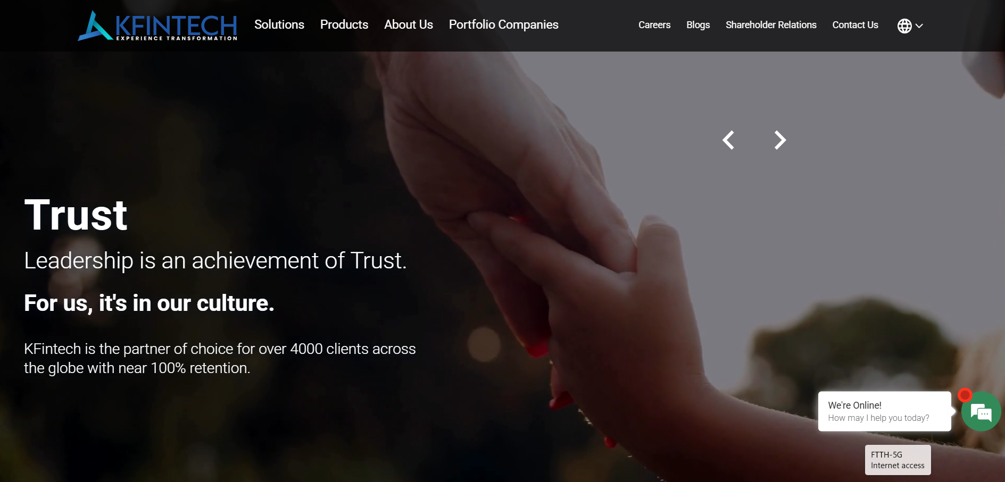Go to previous slide with left arrow
The width and height of the screenshot is (1005, 482).
point(728,140)
